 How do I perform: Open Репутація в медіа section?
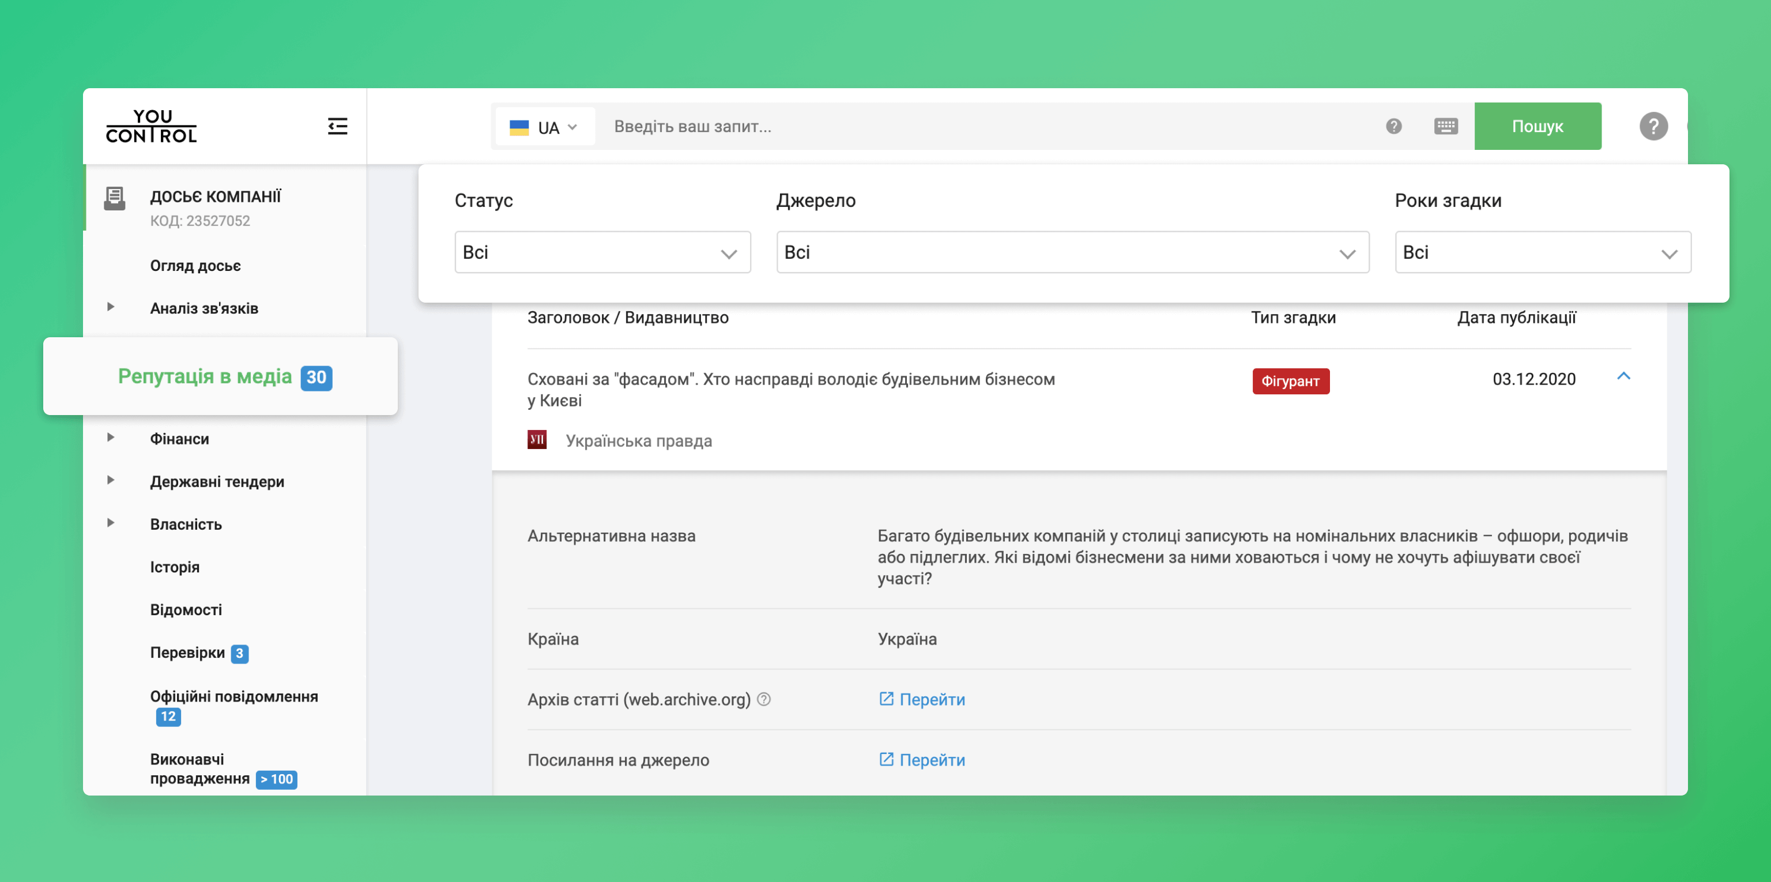(x=205, y=376)
